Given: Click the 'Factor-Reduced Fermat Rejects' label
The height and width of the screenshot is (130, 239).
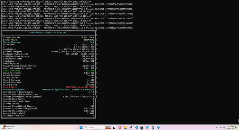Looking at the screenshot, I should pos(19,66).
